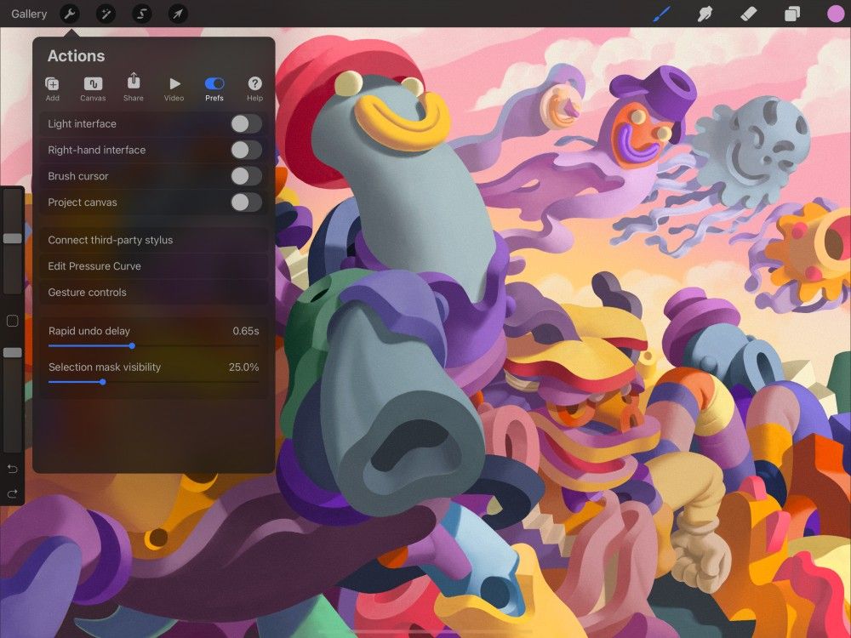This screenshot has width=851, height=638.
Task: Switch to the Eraser tool
Action: click(747, 14)
